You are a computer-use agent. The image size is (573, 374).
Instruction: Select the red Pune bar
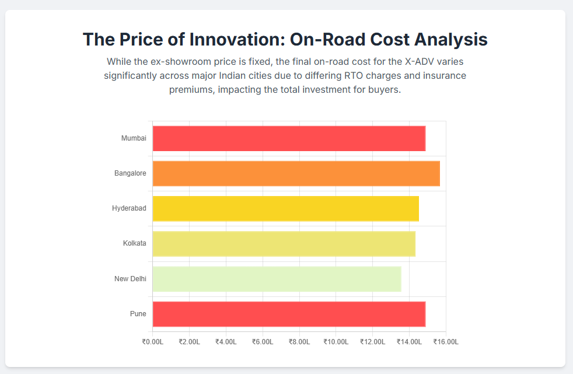(x=289, y=314)
